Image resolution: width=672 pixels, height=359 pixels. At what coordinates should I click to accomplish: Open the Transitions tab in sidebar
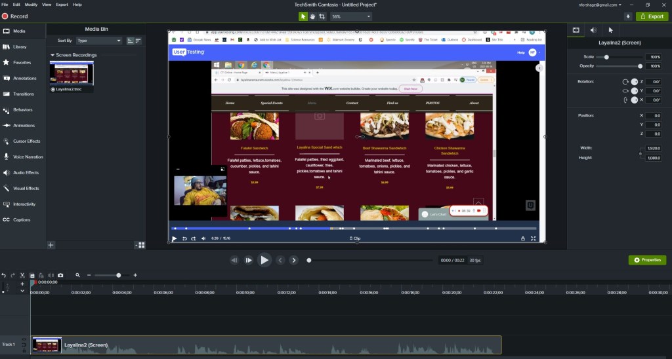pyautogui.click(x=23, y=94)
